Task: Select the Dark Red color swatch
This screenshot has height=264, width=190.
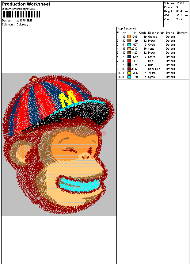Action: click(129, 69)
